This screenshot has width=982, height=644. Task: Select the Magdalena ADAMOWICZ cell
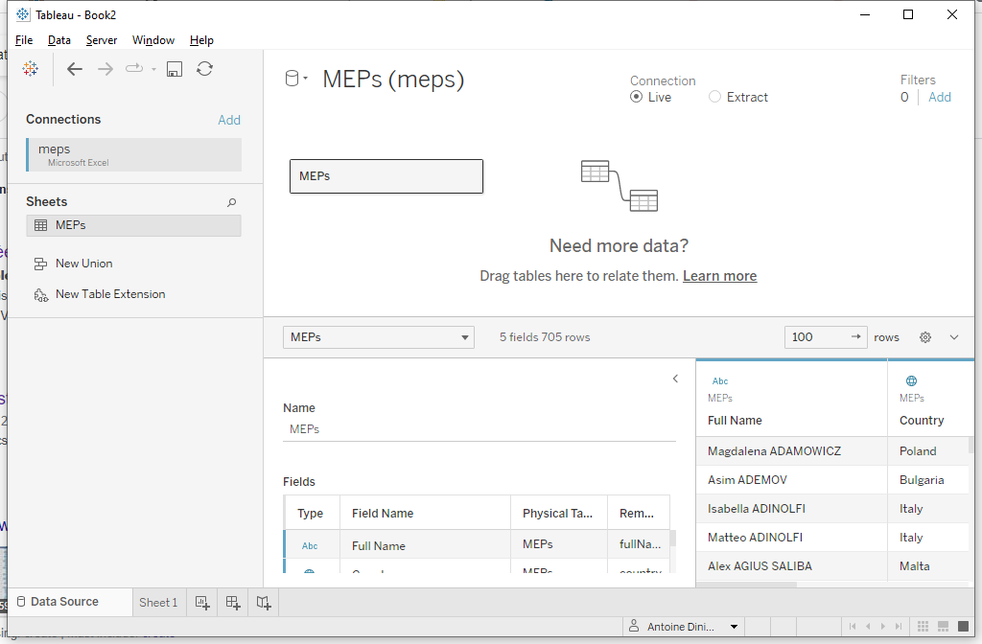(791, 451)
